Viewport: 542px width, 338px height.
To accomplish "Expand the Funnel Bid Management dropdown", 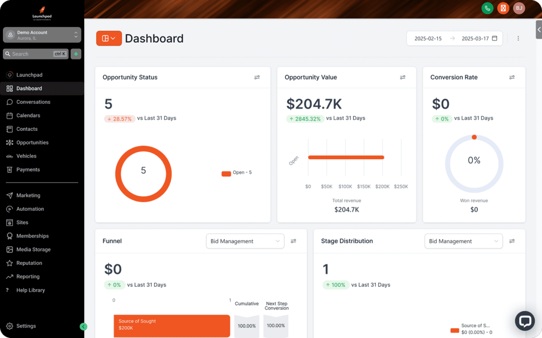I will [245, 241].
